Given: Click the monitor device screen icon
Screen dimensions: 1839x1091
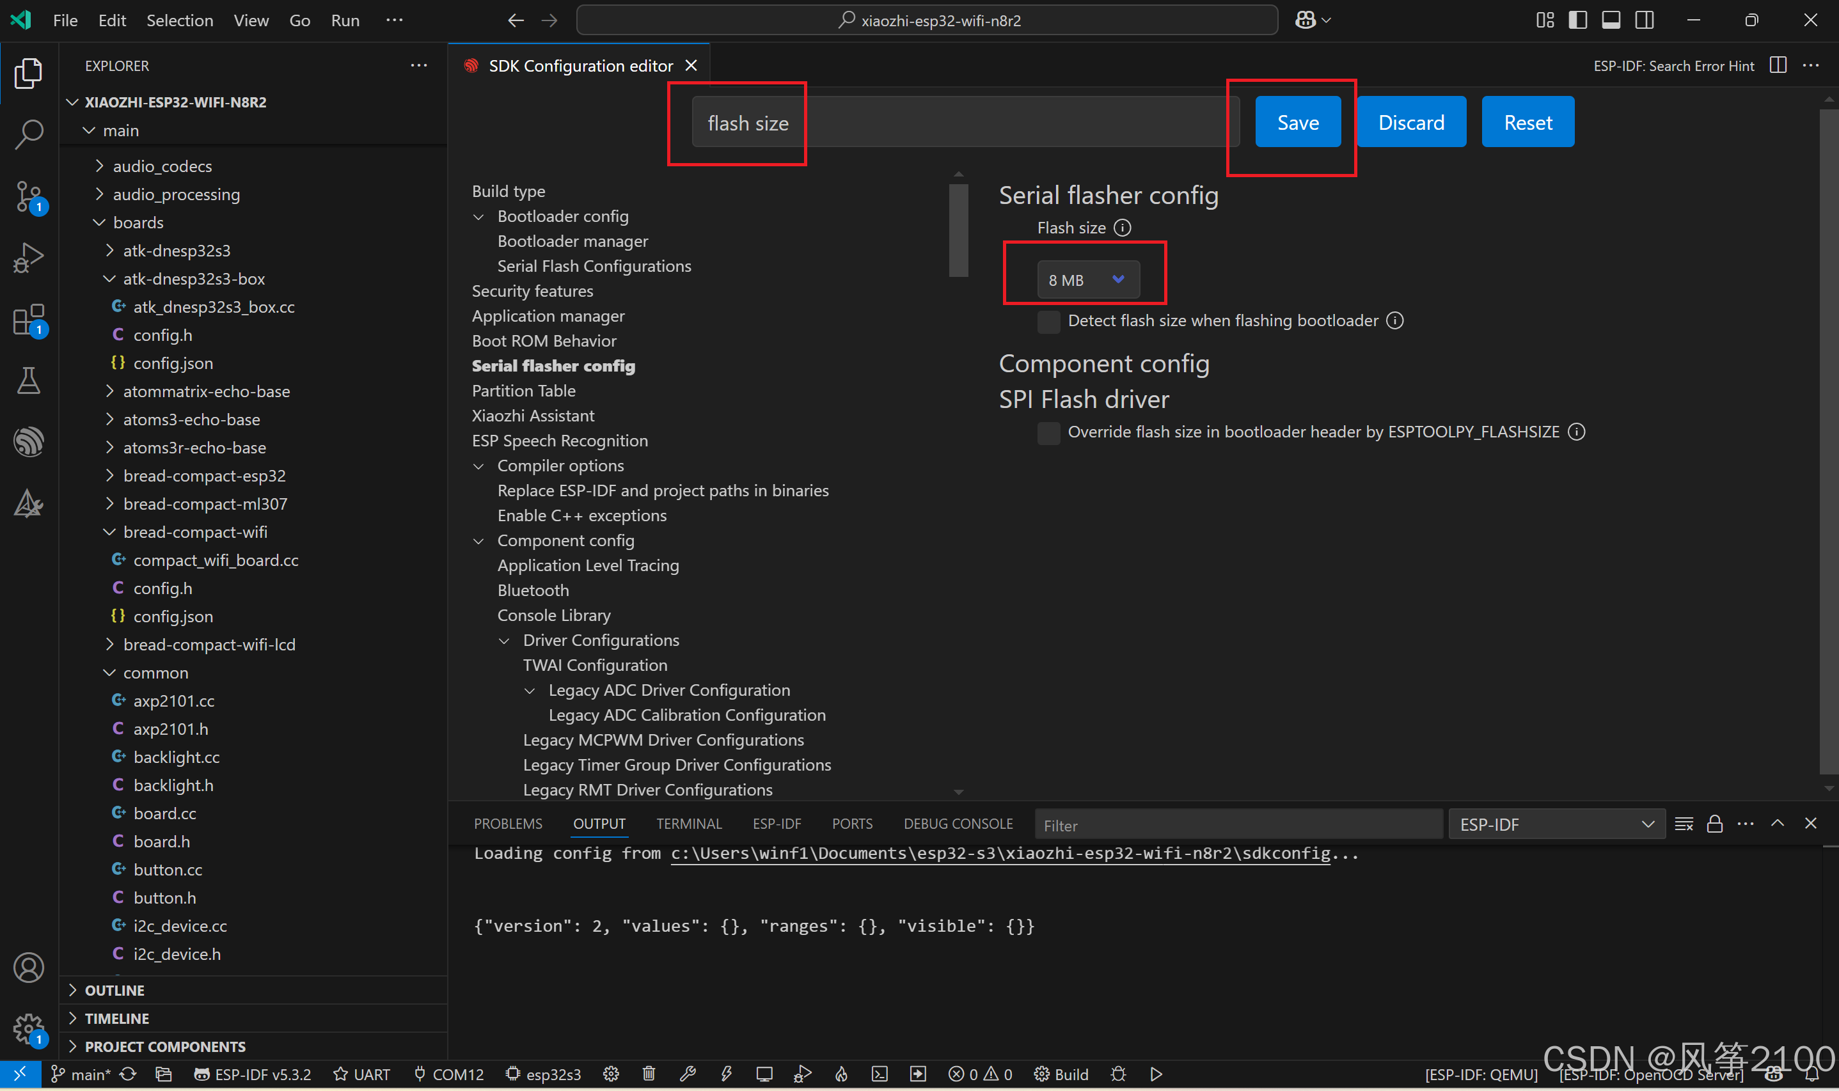Looking at the screenshot, I should pyautogui.click(x=764, y=1074).
